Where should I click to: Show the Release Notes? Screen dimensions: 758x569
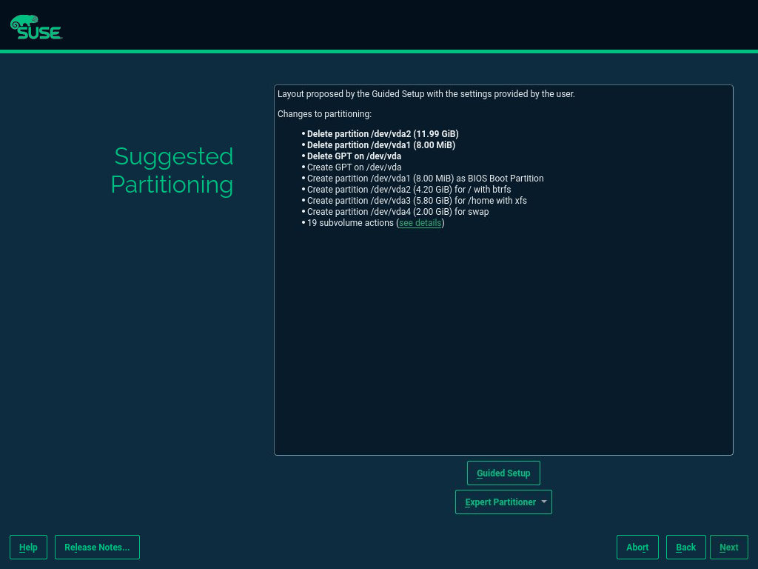[x=97, y=548]
